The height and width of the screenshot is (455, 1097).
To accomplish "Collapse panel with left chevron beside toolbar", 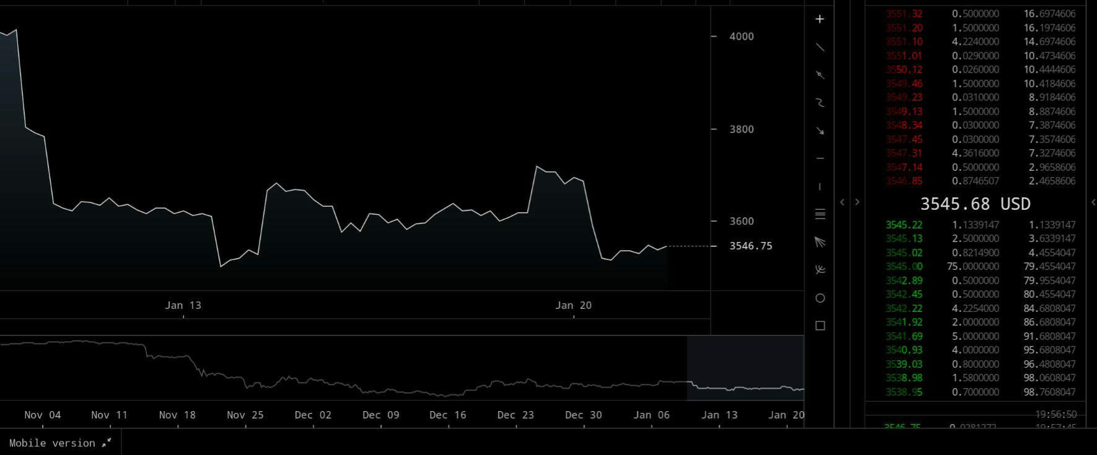I will [x=842, y=202].
